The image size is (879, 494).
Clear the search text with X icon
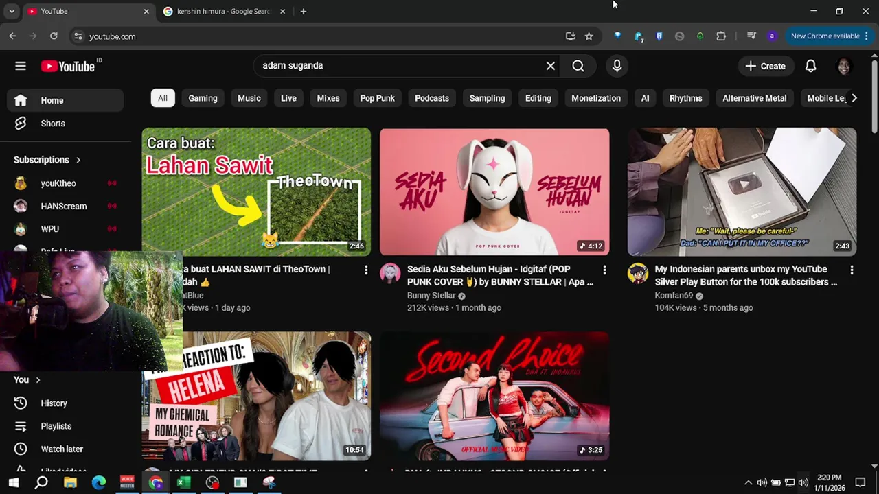pyautogui.click(x=550, y=66)
